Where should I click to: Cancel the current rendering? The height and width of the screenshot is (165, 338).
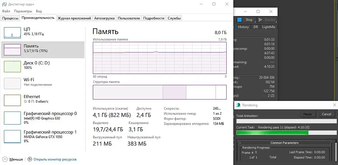coord(326,114)
